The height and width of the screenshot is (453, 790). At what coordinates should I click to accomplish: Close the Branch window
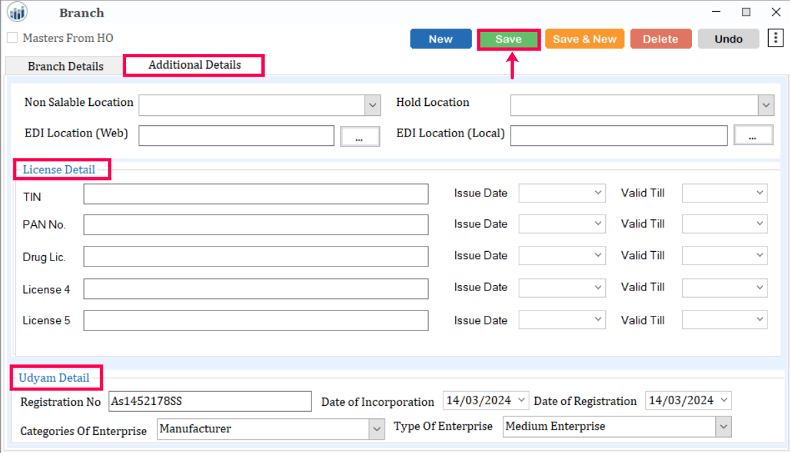776,11
